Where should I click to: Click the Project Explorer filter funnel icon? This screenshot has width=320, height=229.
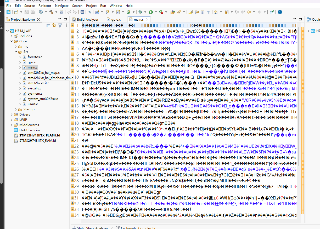pyautogui.click(x=60, y=25)
